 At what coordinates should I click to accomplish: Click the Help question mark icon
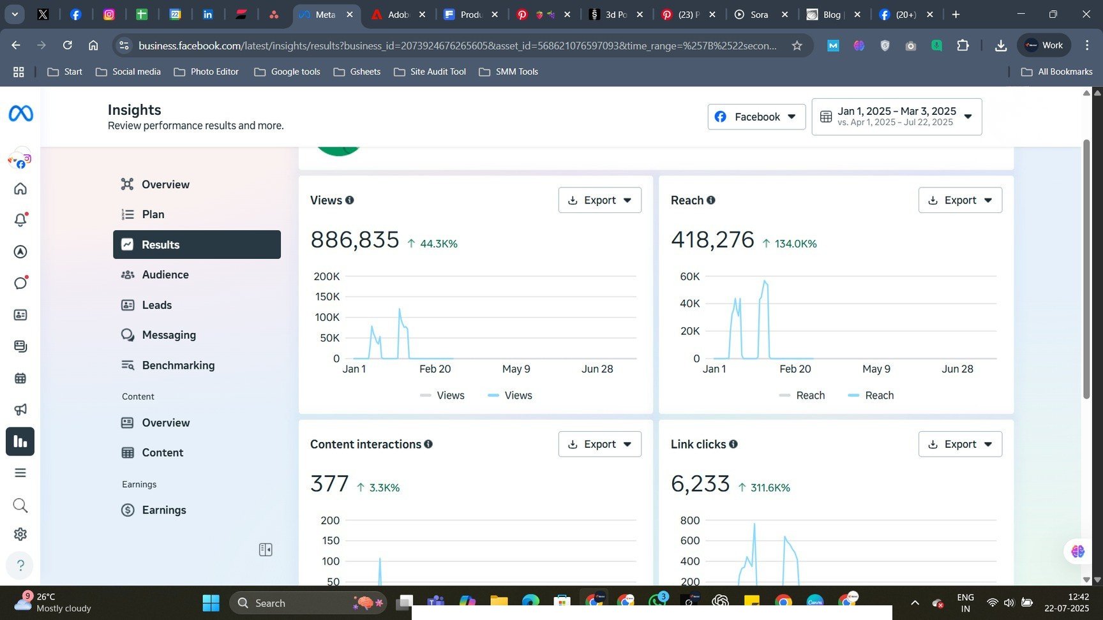pos(20,565)
